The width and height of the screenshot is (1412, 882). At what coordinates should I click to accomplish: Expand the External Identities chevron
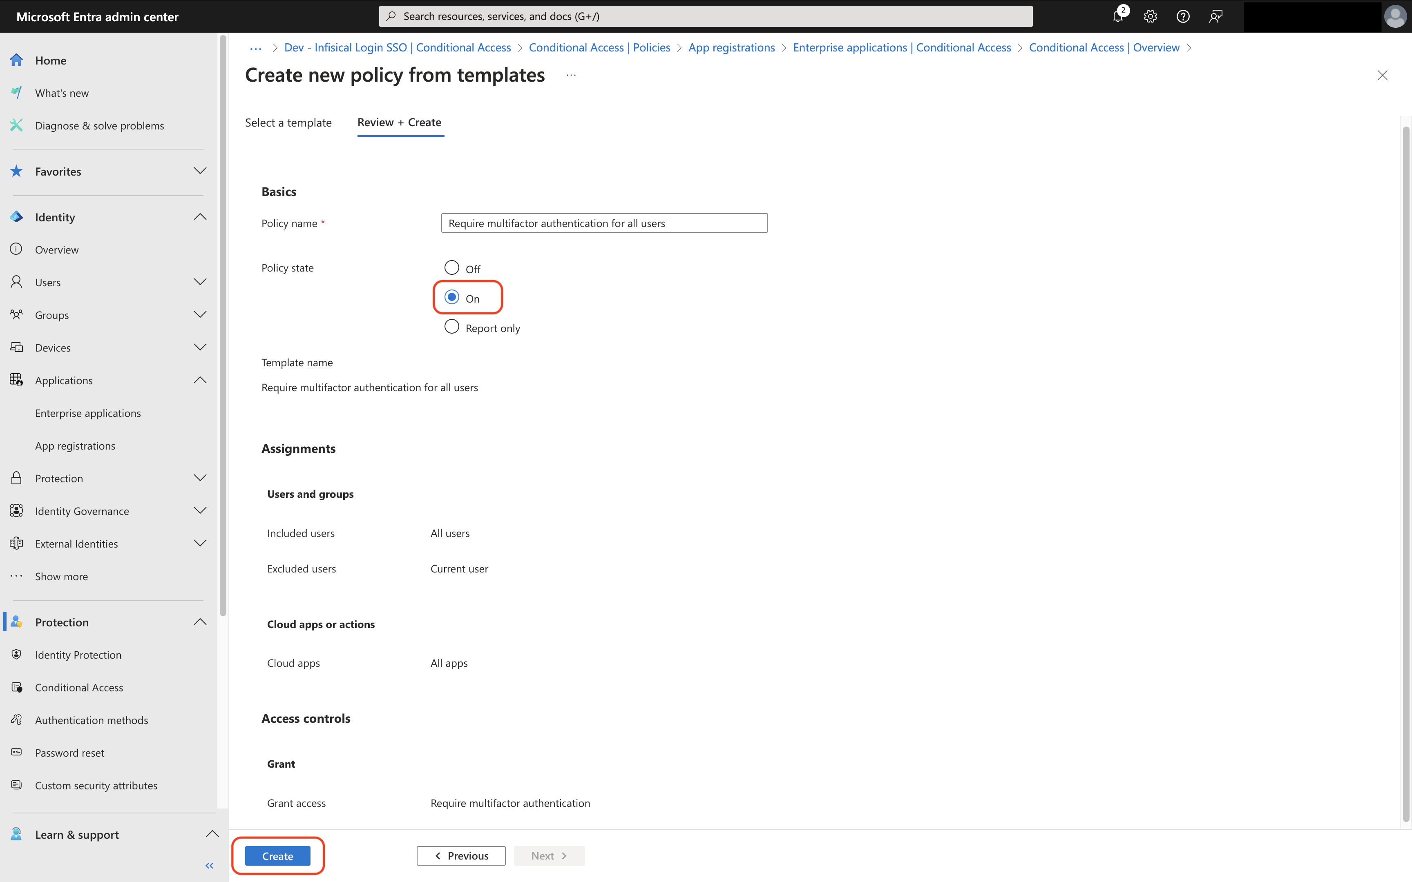click(200, 543)
